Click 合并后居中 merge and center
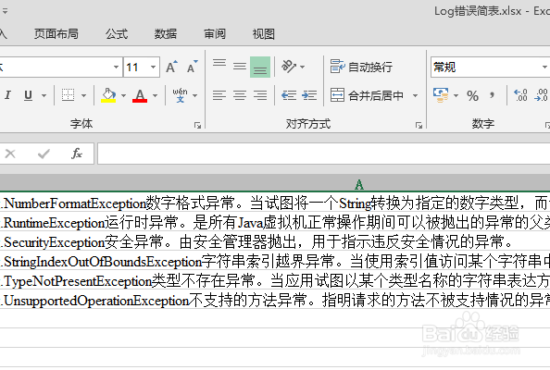 pos(368,95)
